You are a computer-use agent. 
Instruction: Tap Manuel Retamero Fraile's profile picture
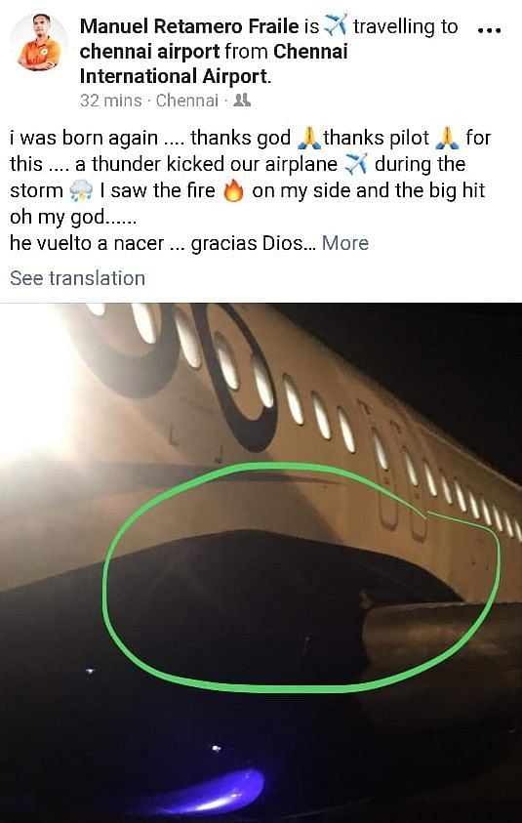39,41
